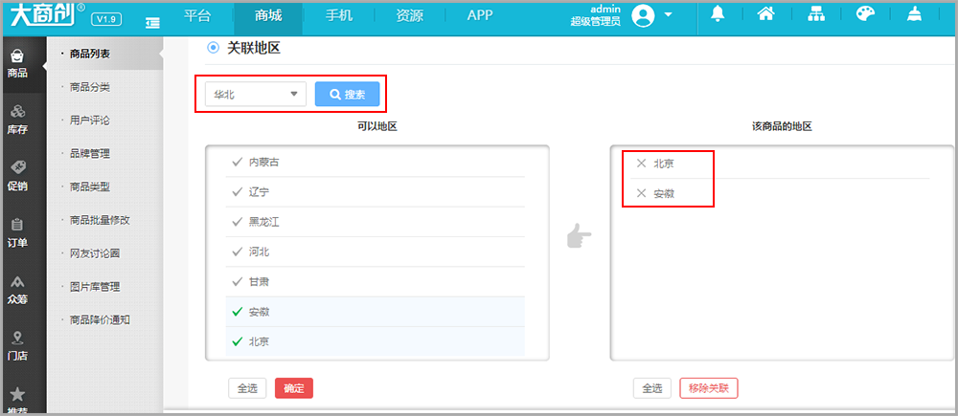Click the 移除关联 remove association button
The width and height of the screenshot is (958, 416).
coord(708,388)
